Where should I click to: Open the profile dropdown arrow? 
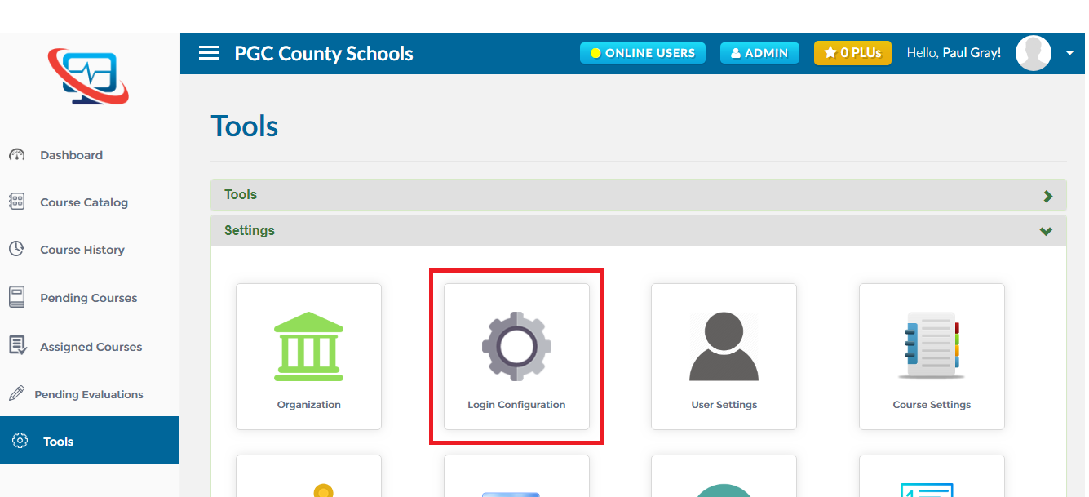[1069, 53]
